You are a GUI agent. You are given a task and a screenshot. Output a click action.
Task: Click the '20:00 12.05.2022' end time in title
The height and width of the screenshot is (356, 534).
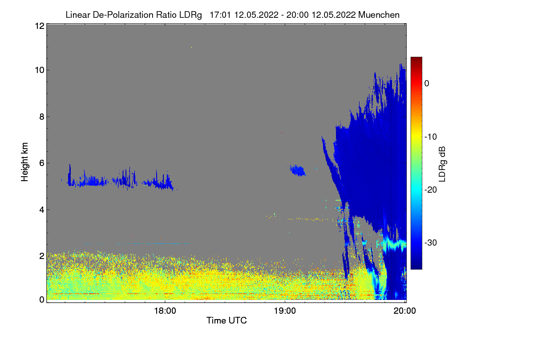pos(321,15)
